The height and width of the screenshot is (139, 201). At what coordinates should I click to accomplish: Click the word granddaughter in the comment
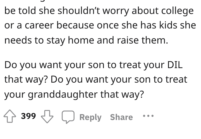click(63, 95)
